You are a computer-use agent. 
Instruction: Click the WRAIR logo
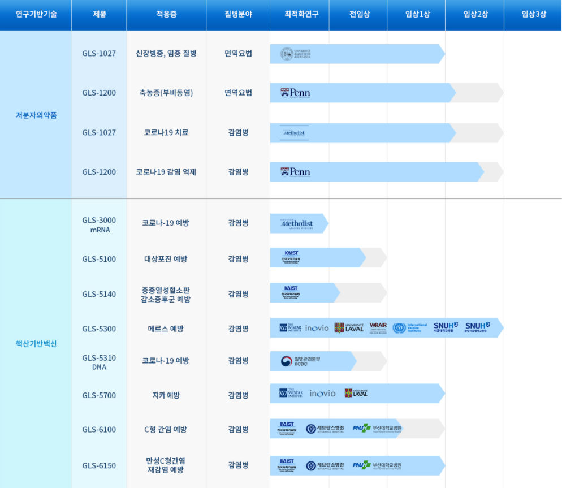[x=378, y=328]
